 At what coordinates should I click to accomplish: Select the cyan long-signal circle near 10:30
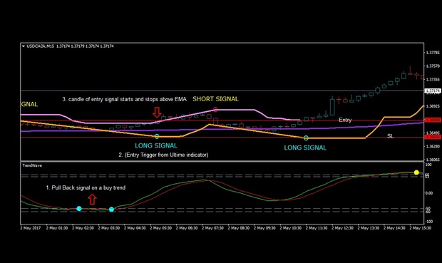pyautogui.click(x=306, y=138)
